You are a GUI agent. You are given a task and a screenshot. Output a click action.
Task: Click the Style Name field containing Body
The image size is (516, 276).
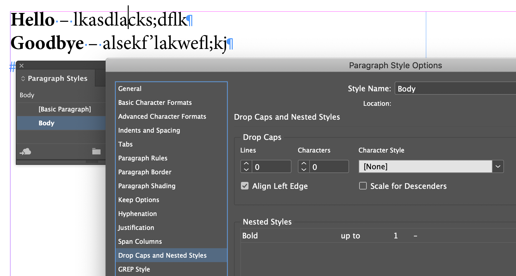[x=455, y=89]
